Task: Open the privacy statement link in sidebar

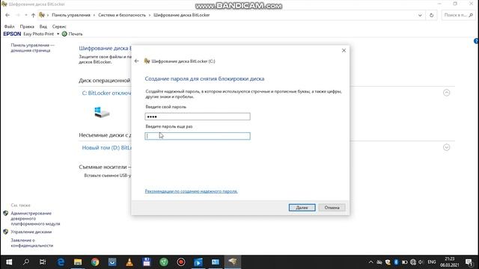Action: 31,243
